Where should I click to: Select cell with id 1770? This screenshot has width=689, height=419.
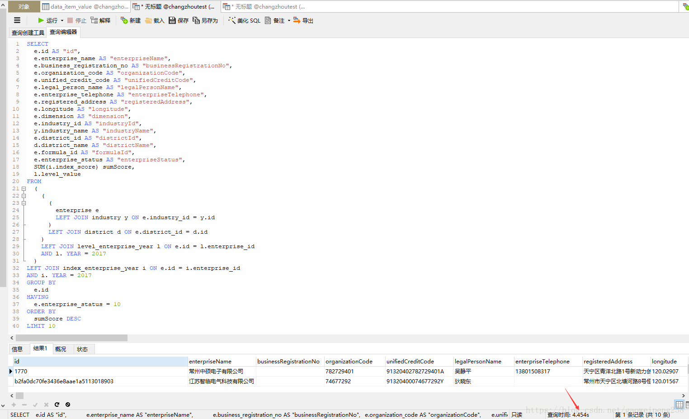click(100, 371)
